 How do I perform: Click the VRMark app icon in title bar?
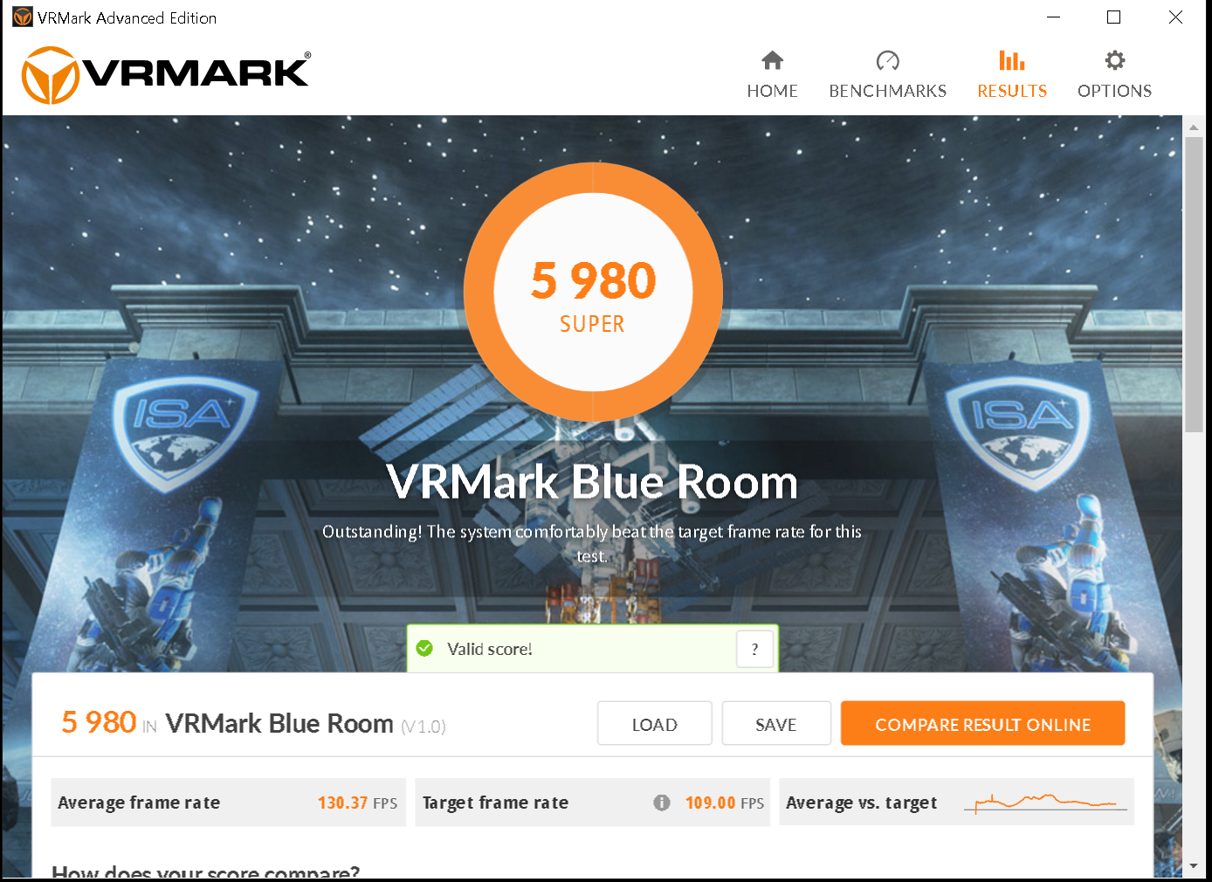[x=23, y=17]
